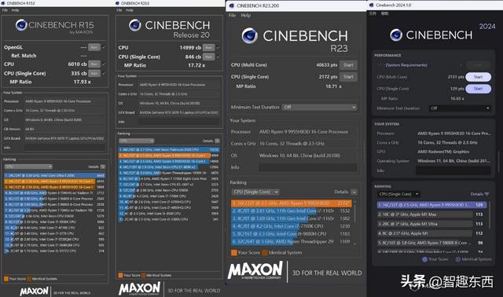
Task: Select Threadripper row in R20 ranking
Action: coord(169,173)
